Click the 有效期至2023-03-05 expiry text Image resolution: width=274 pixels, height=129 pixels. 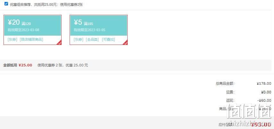[x=90, y=30]
